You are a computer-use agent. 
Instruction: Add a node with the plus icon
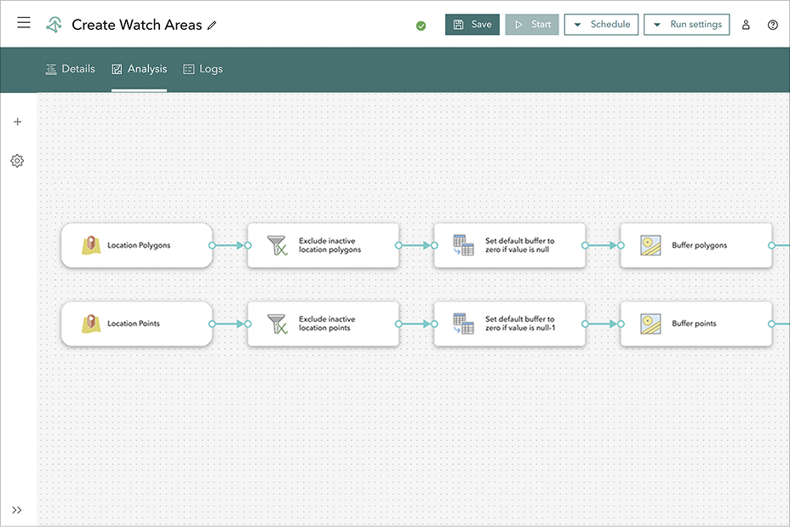coord(18,122)
